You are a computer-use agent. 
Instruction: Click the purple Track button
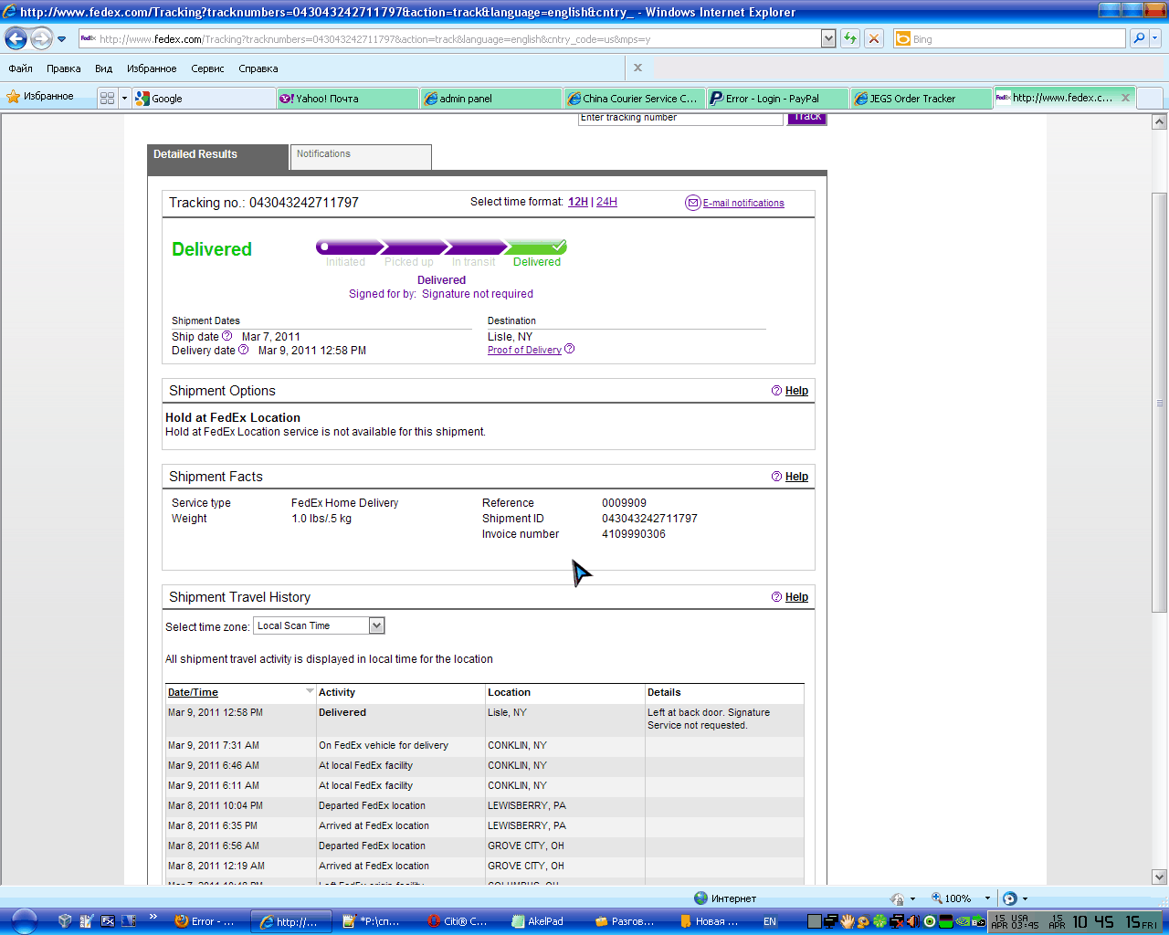[807, 118]
